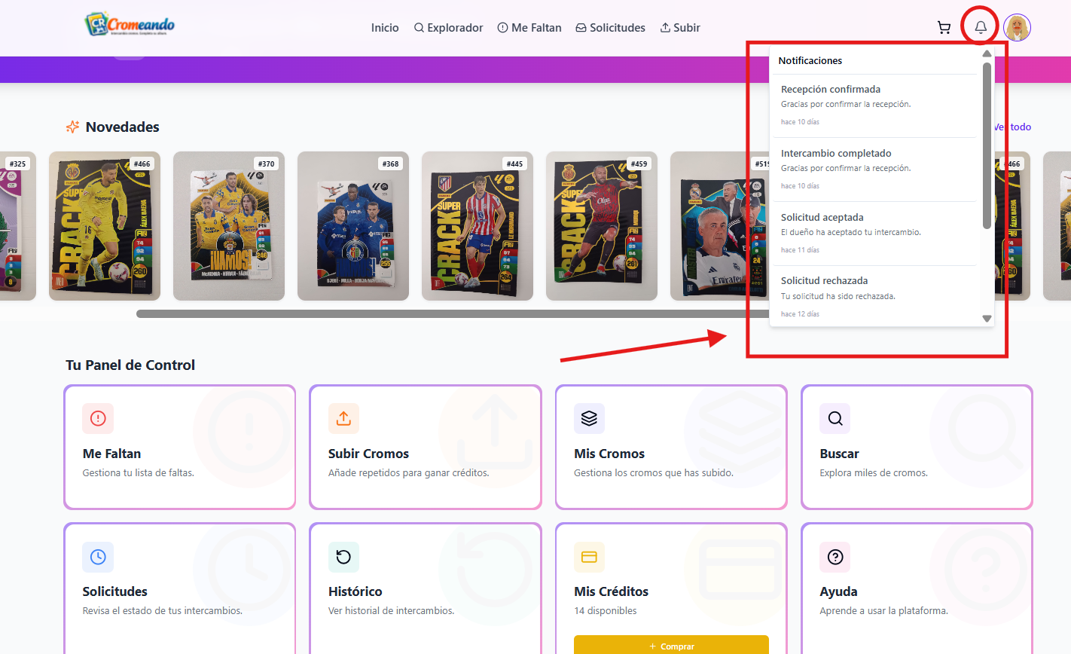Click the Solicitudes clock icon card
Screen dimensions: 1071x654
tap(98, 558)
